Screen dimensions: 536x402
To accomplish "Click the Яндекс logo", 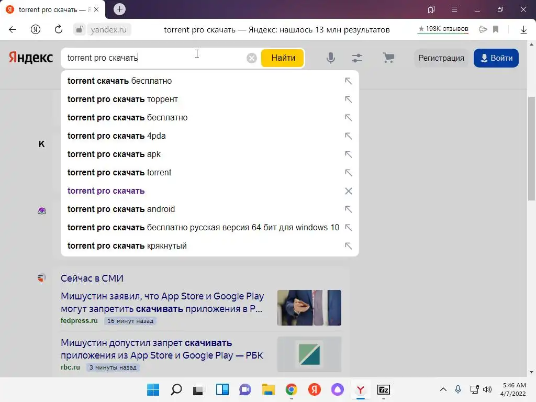I will point(31,58).
